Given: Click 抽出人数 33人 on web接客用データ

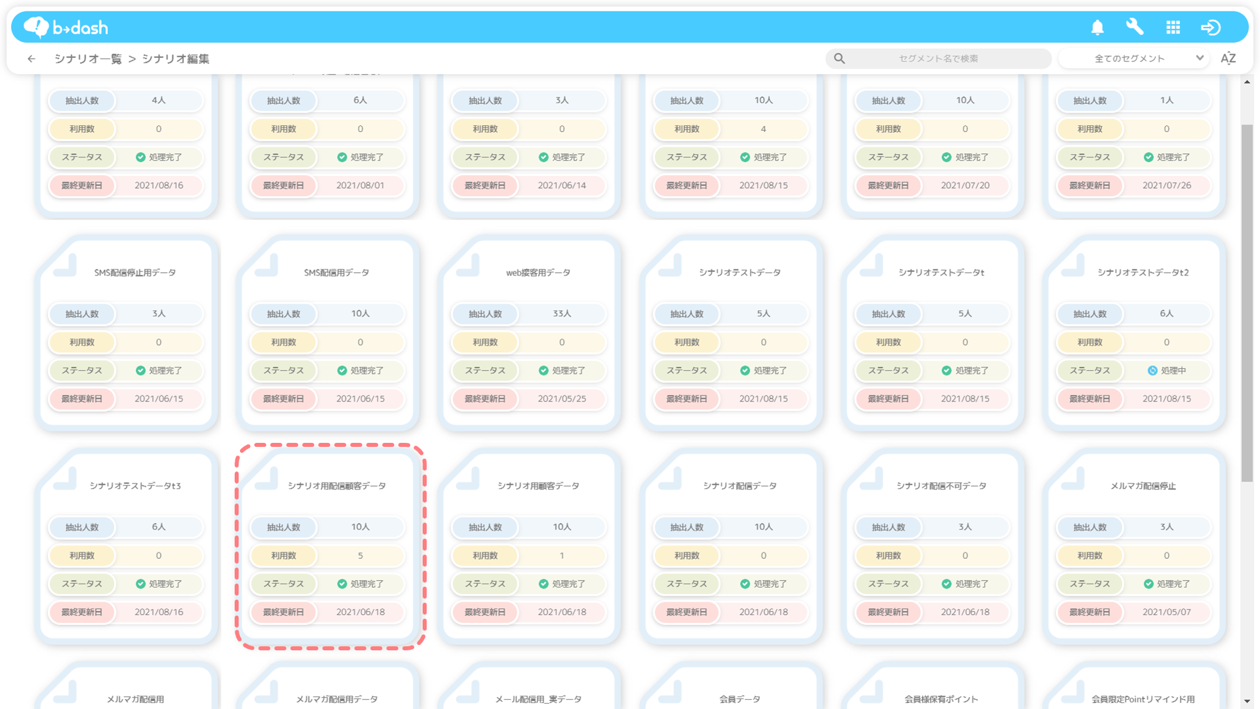Looking at the screenshot, I should tap(529, 314).
